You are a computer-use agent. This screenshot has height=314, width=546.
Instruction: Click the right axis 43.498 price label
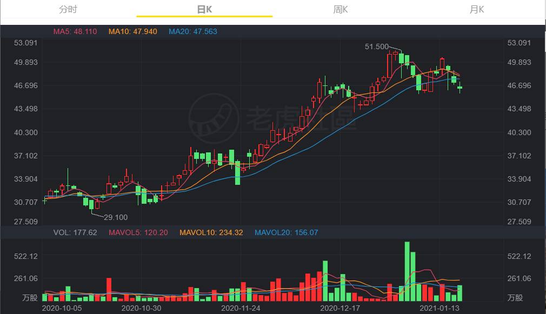tap(519, 109)
